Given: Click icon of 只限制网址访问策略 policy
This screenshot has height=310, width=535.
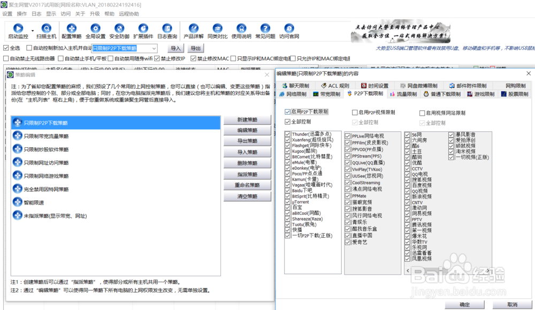Looking at the screenshot, I should [18, 162].
